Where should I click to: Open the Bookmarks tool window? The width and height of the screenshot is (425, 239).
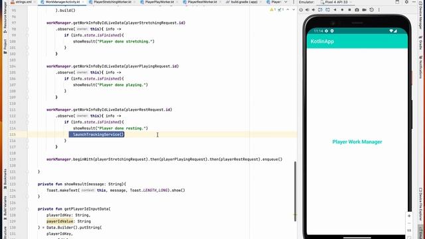[5, 179]
